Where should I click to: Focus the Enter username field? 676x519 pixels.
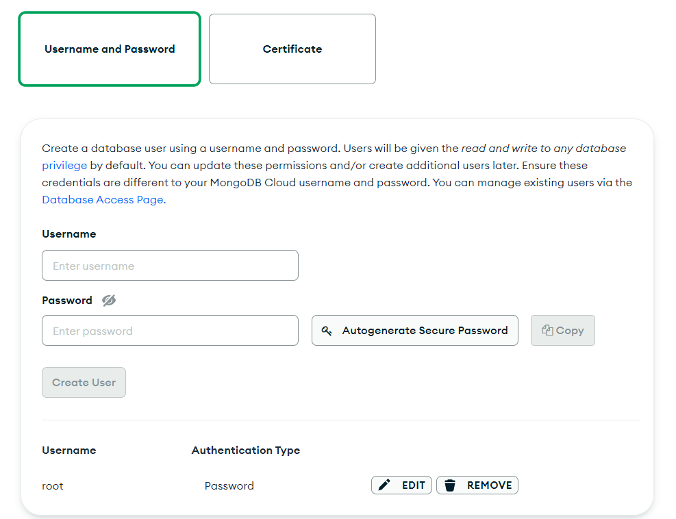pyautogui.click(x=170, y=266)
